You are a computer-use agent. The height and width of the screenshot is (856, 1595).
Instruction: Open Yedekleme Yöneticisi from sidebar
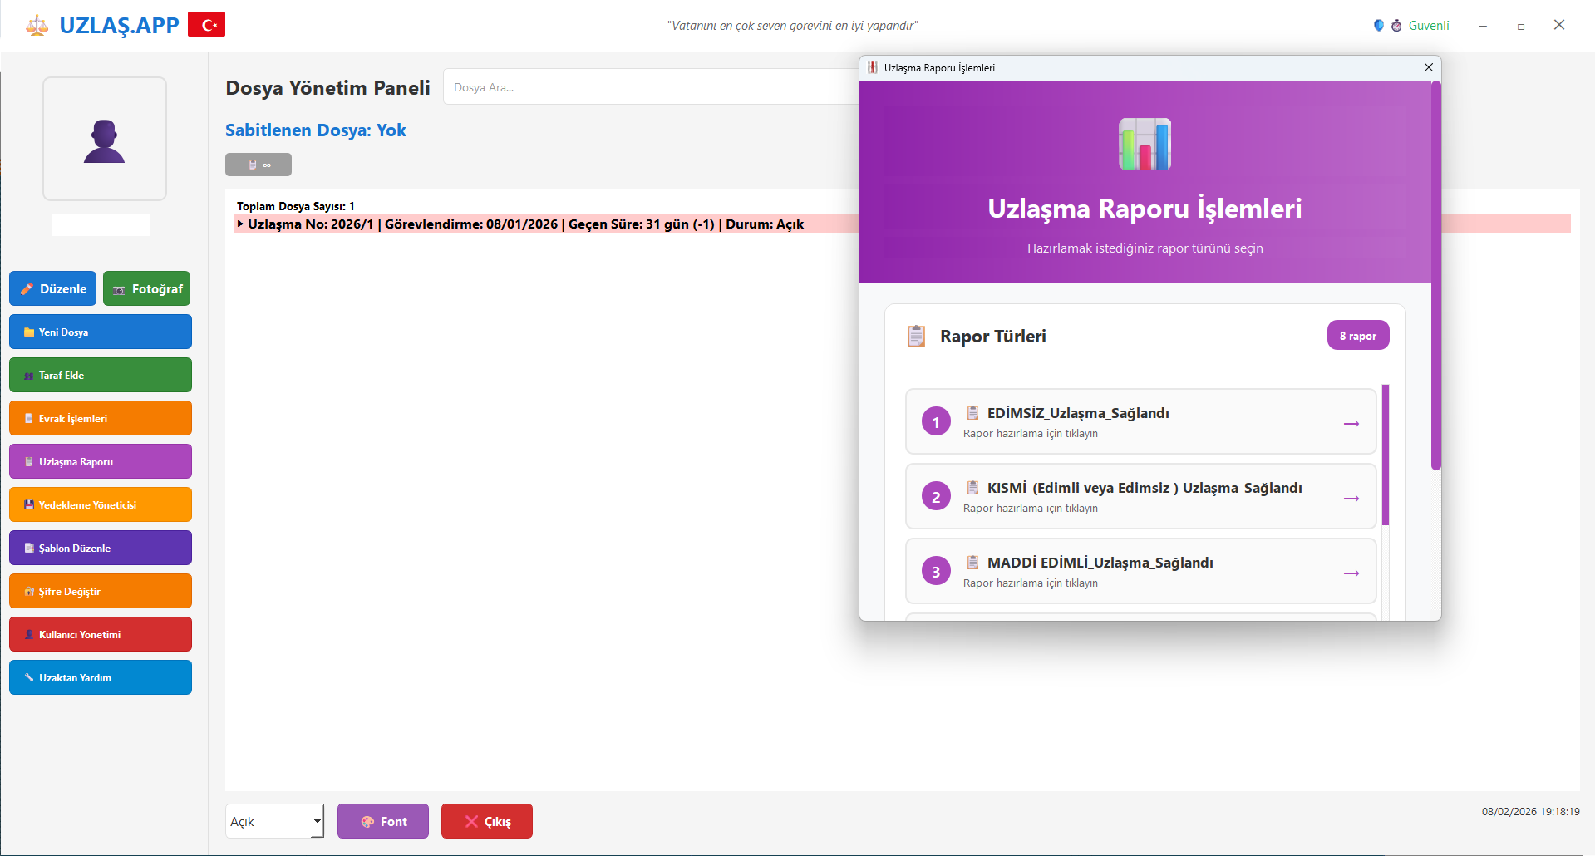tap(101, 504)
